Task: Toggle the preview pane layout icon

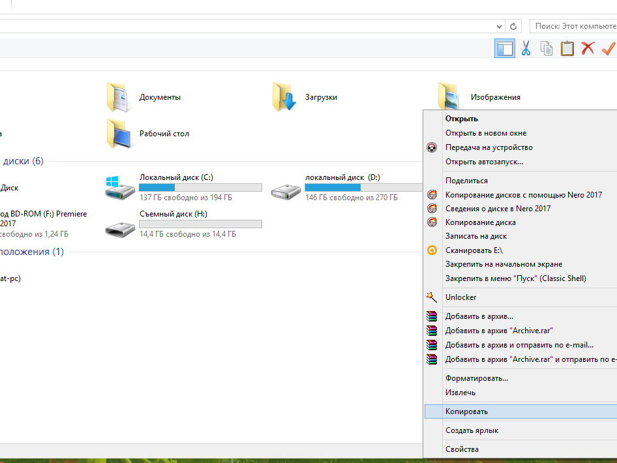Action: point(504,48)
